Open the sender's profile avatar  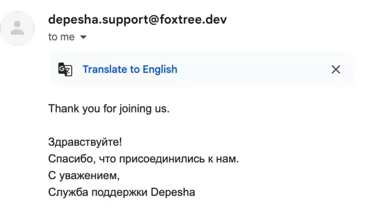point(17,28)
